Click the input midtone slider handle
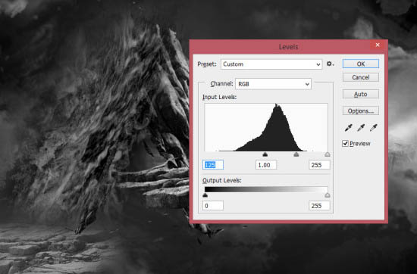The width and height of the screenshot is (417, 274). (296, 154)
